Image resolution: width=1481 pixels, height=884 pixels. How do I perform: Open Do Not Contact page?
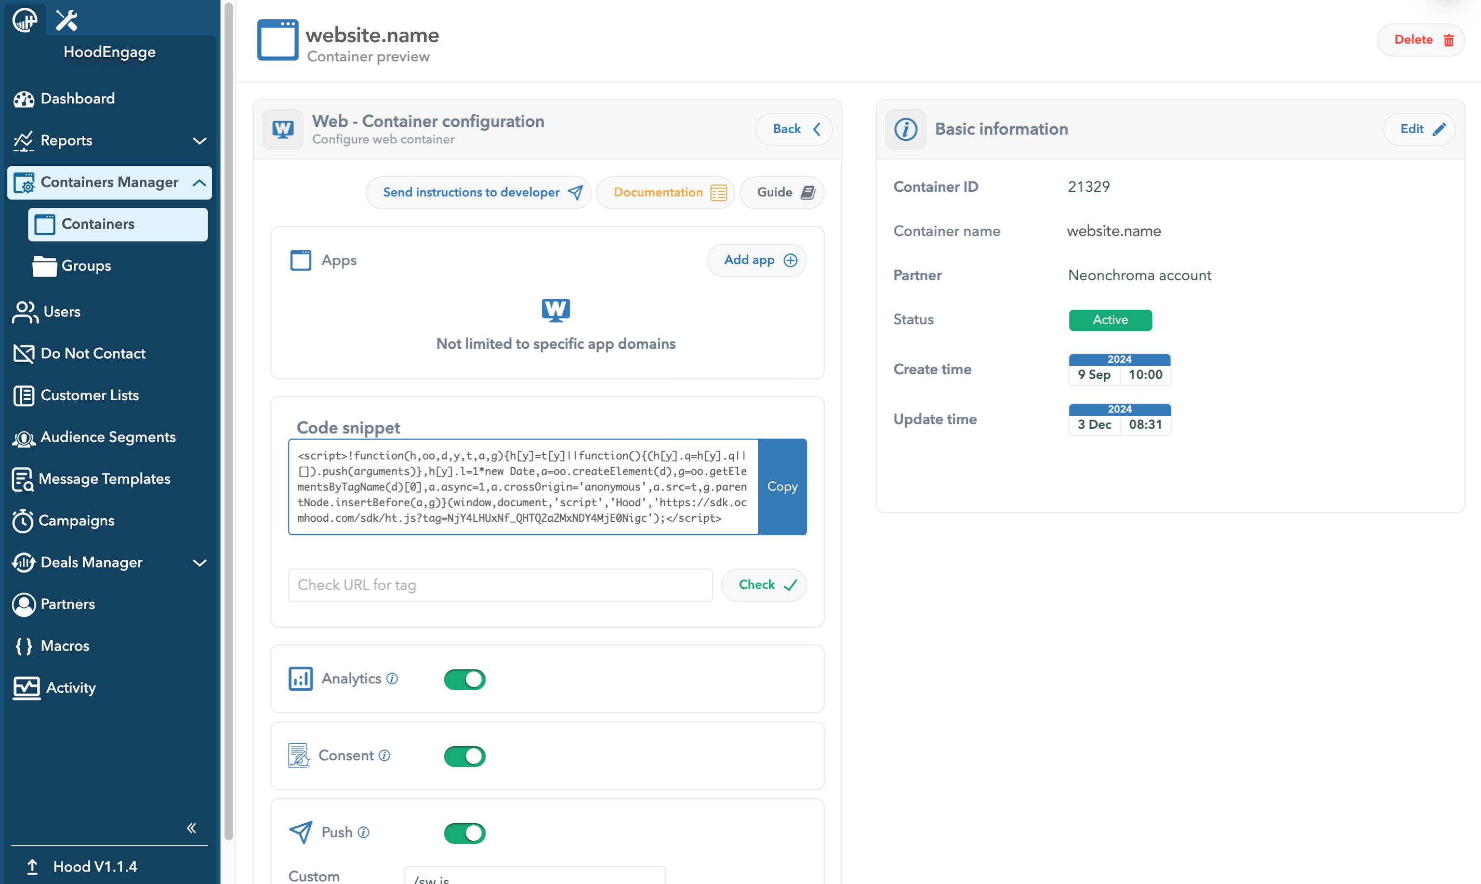click(x=93, y=353)
